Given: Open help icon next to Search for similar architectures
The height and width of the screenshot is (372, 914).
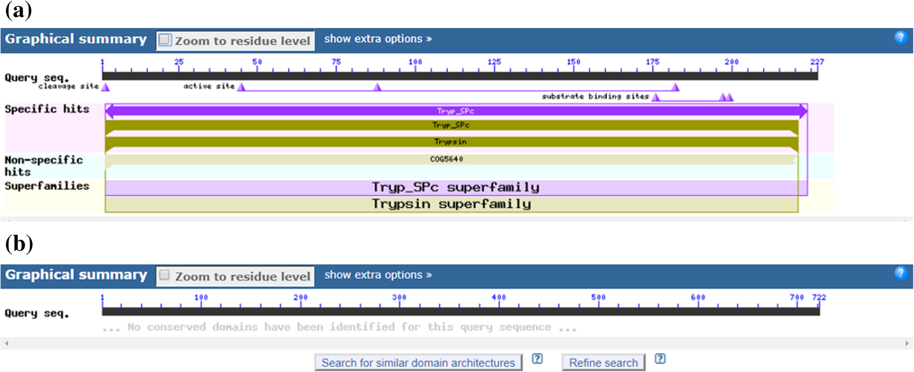Looking at the screenshot, I should click(x=537, y=359).
